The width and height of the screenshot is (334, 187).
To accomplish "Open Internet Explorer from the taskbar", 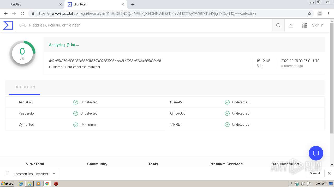I will click(21, 184).
